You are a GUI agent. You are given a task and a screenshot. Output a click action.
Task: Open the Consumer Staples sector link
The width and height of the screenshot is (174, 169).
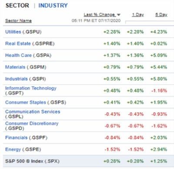[26, 102]
